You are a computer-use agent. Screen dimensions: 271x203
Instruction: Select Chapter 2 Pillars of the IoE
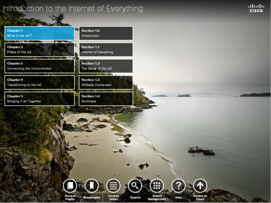39,50
